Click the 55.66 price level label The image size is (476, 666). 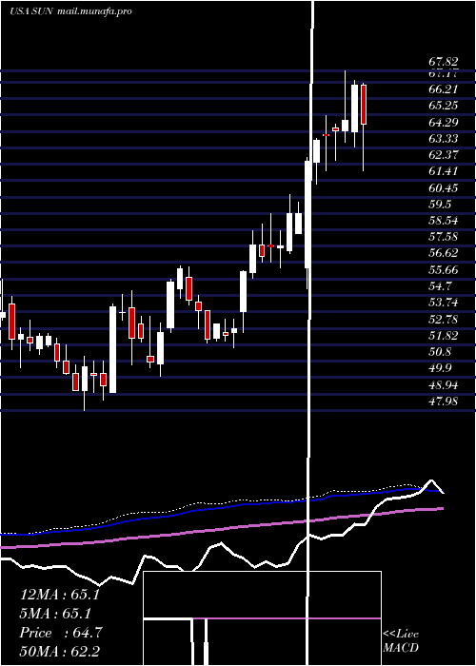[x=443, y=269]
